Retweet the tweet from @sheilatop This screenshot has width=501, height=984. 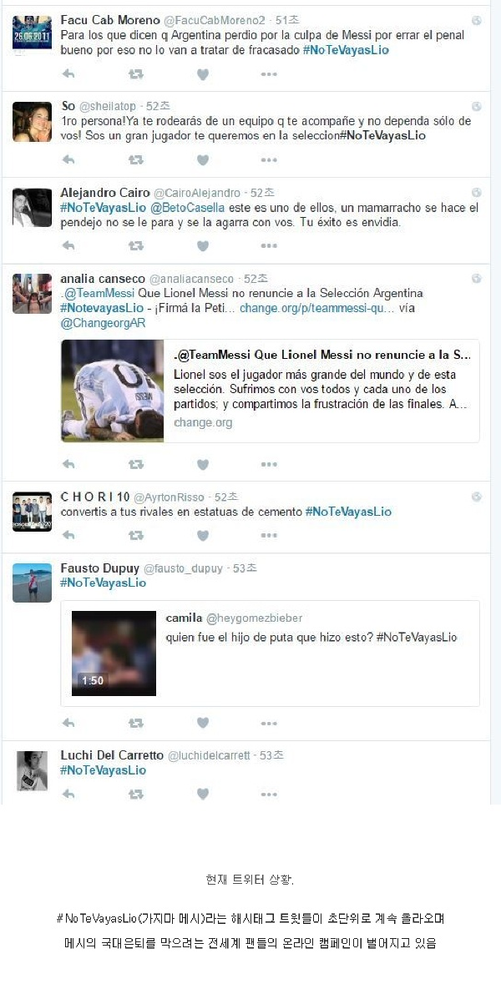coord(135,160)
